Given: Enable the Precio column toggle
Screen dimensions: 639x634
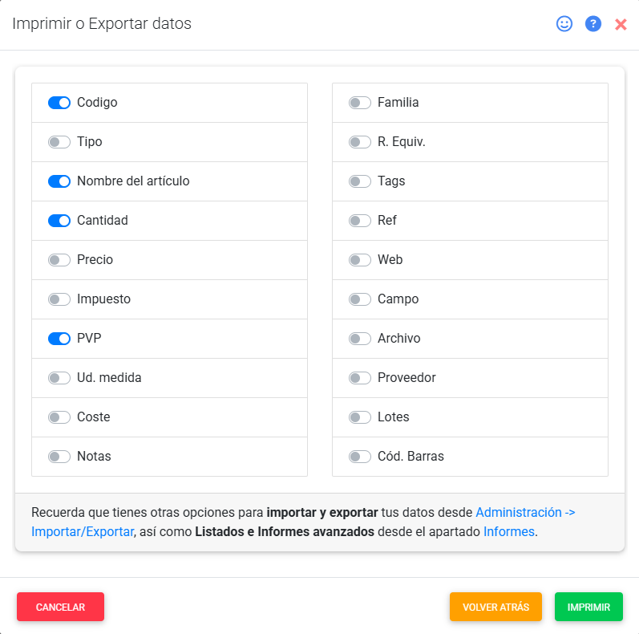Looking at the screenshot, I should tap(59, 260).
